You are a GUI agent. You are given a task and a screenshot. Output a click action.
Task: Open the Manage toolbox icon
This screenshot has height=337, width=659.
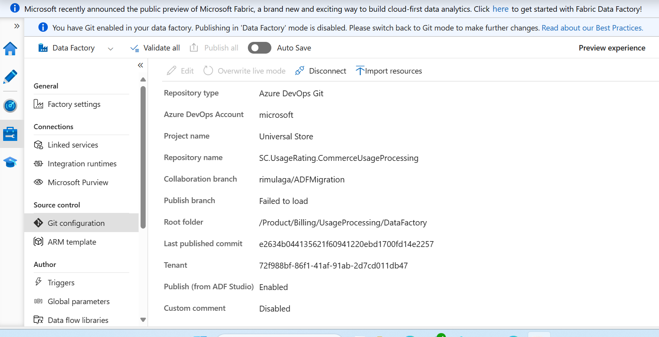pyautogui.click(x=10, y=134)
